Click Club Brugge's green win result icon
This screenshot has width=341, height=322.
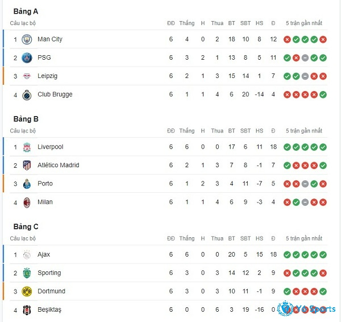323,94
